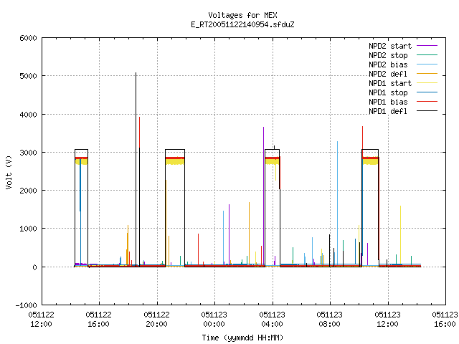Click the red NPD1 bias legend line
The width and height of the screenshot is (459, 344).
pos(427,102)
